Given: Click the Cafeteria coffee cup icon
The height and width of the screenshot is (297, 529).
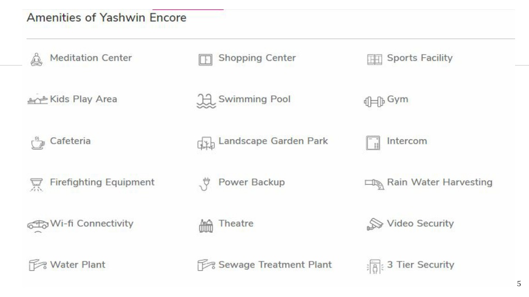Looking at the screenshot, I should point(37,143).
